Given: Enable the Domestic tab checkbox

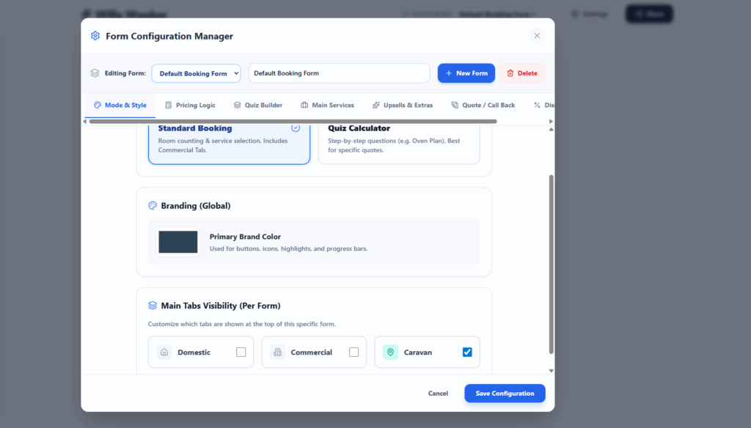Looking at the screenshot, I should pos(241,353).
